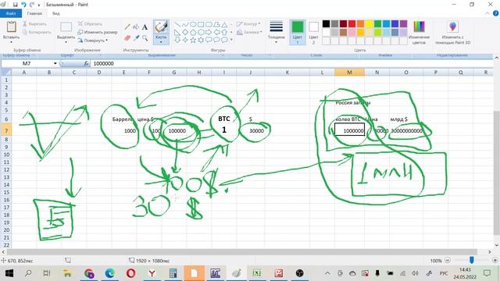Choose the Rounded rectangular callout shape
Screen dimensions: 500x281
(209, 40)
